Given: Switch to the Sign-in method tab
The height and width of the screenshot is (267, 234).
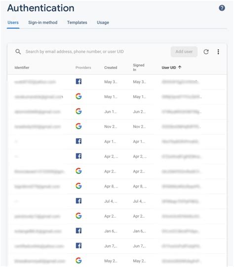Looking at the screenshot, I should 43,23.
